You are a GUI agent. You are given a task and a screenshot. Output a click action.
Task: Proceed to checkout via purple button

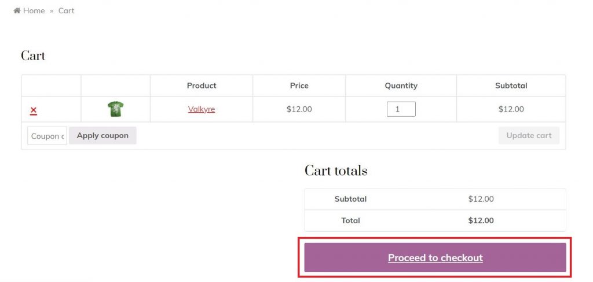click(435, 258)
